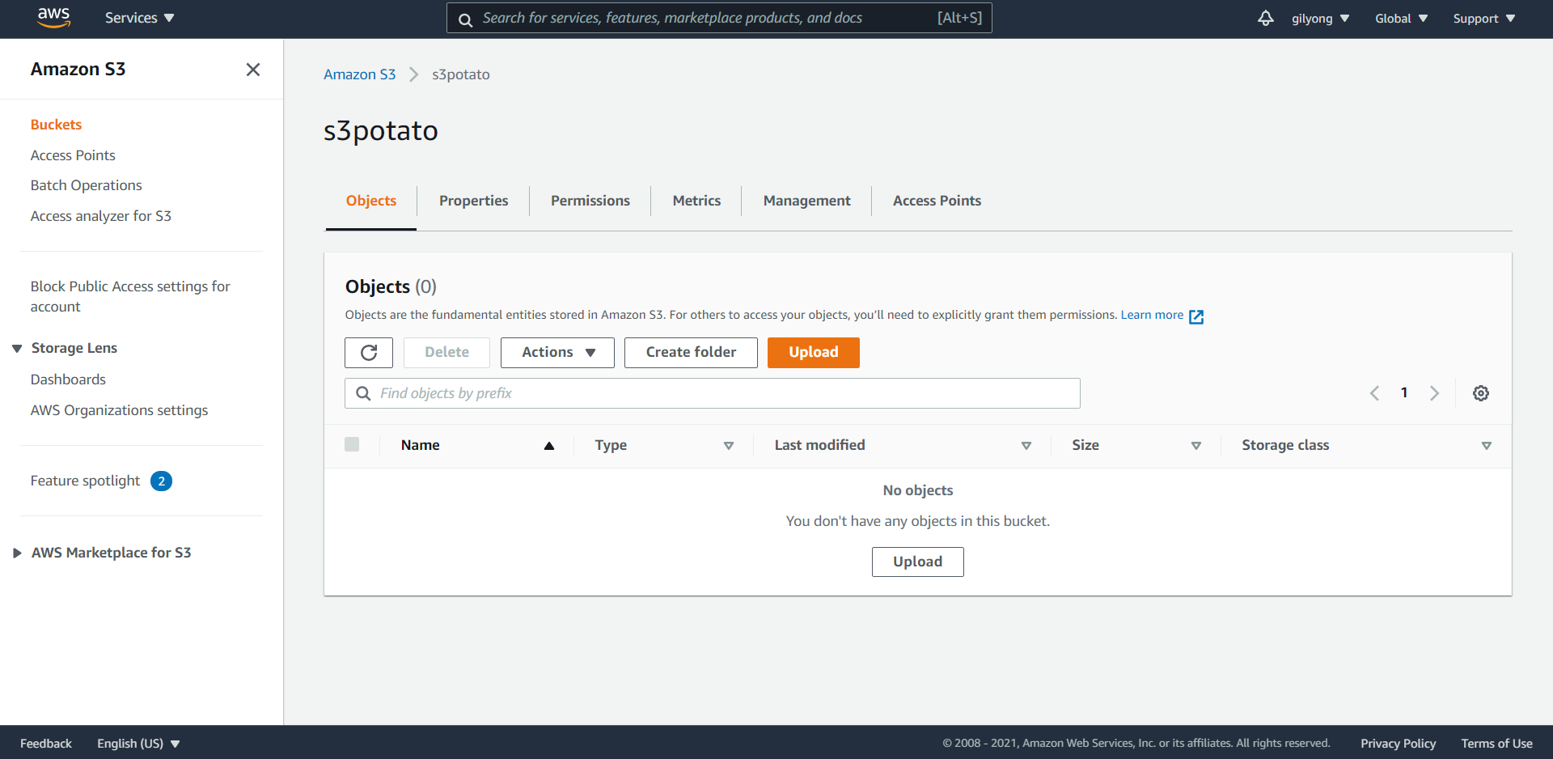Screen dimensions: 1553x759
Task: Click the Create folder button
Action: point(691,353)
